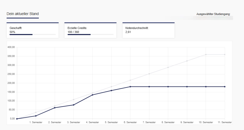Select the Notendurchschnitt 2,61 card
The height and width of the screenshot is (130, 244).
(148, 30)
